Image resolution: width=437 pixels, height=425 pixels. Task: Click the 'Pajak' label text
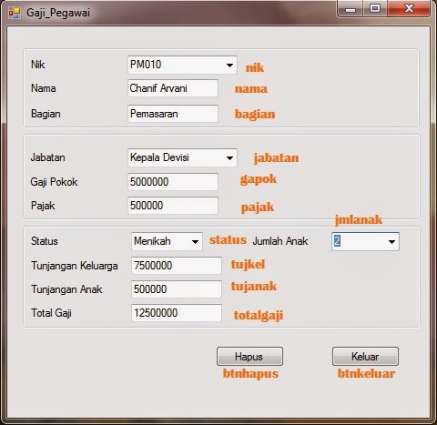click(x=43, y=206)
